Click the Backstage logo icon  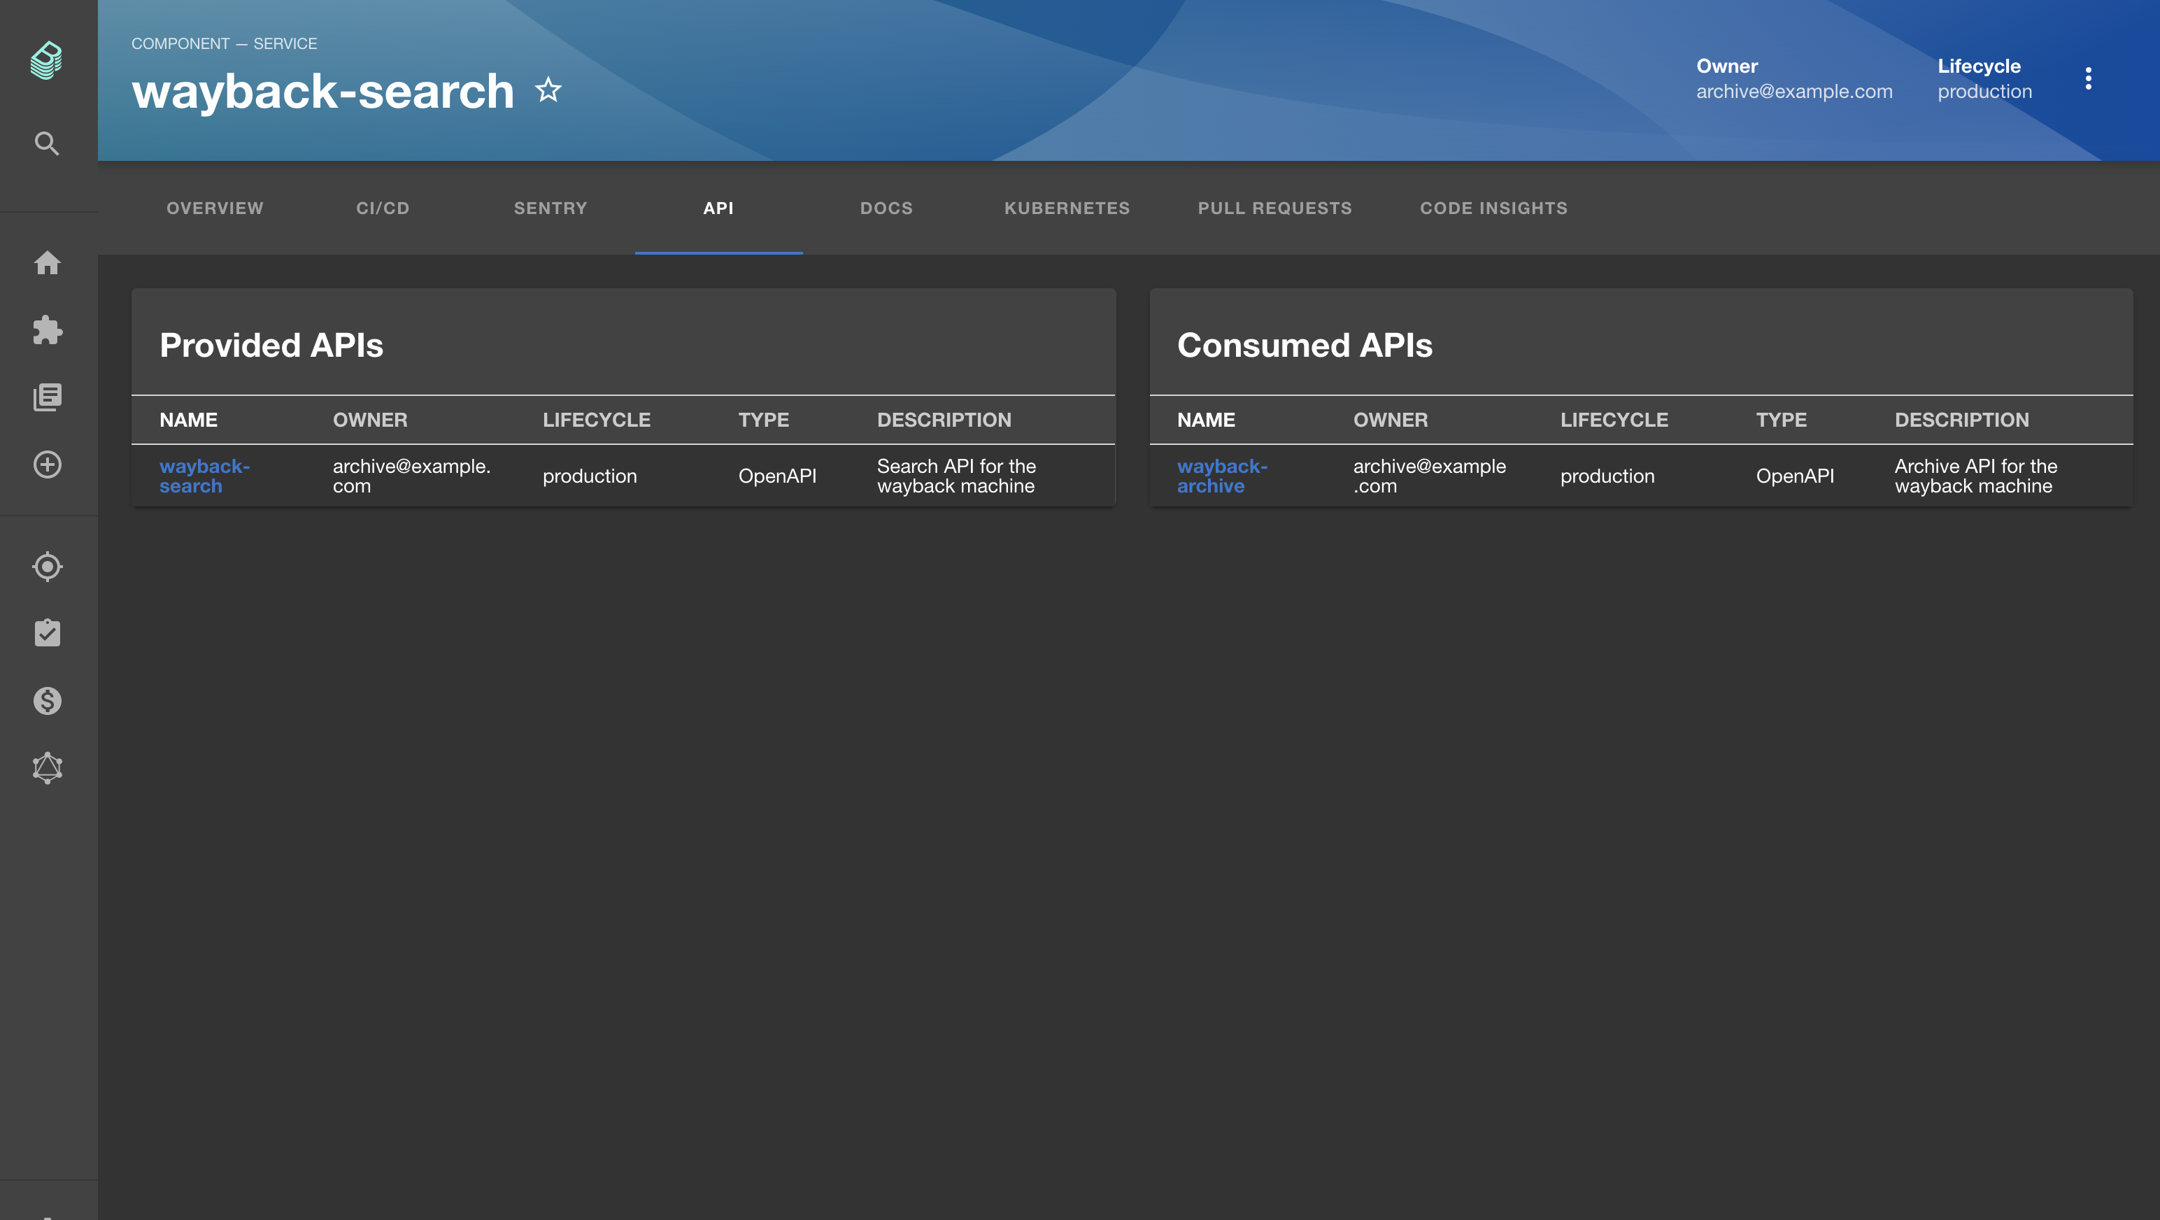tap(47, 60)
